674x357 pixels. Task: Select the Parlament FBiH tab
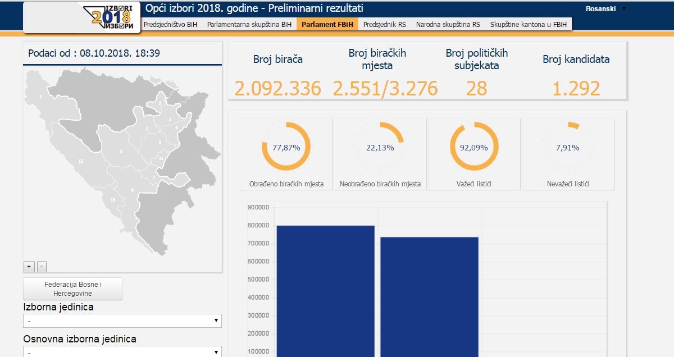pyautogui.click(x=327, y=25)
